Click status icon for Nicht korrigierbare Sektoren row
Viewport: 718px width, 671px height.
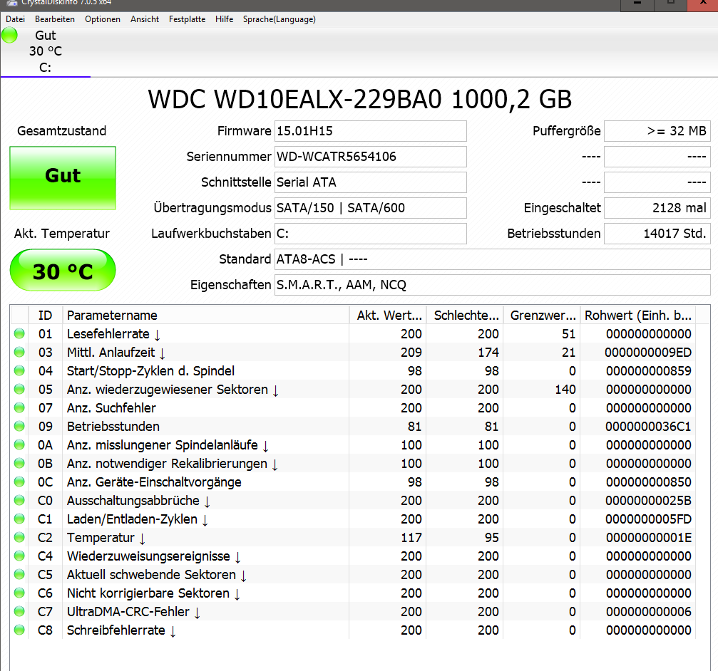click(x=19, y=593)
